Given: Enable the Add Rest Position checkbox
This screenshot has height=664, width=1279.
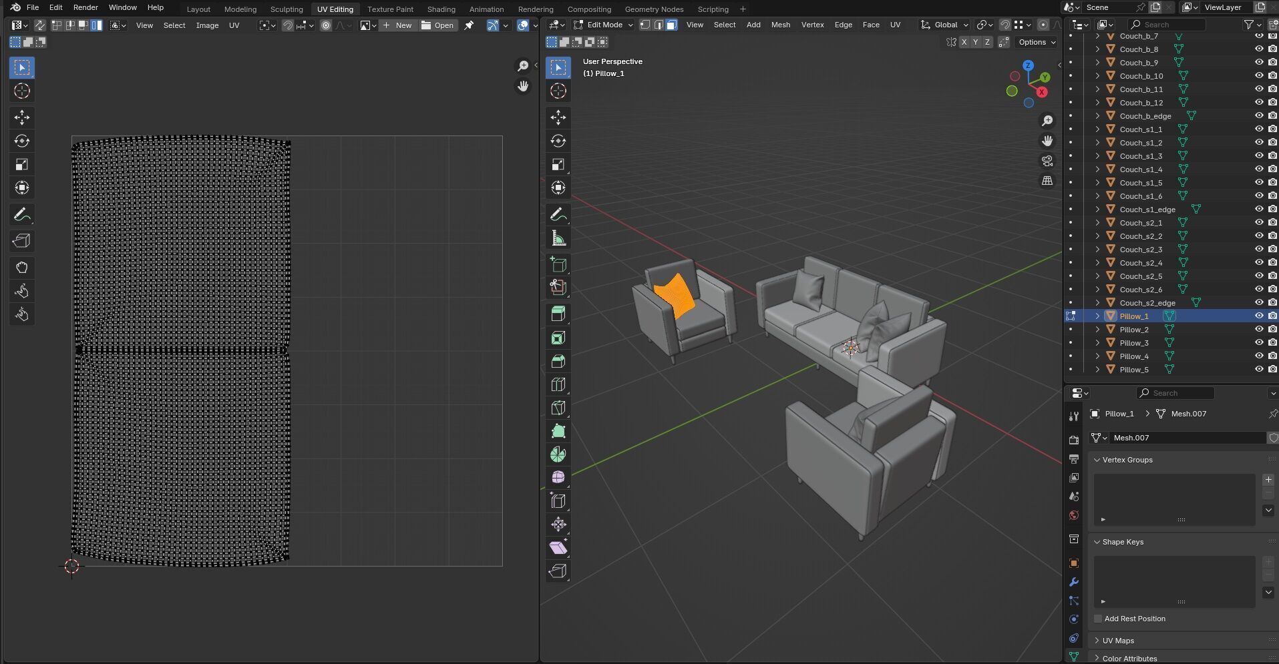Looking at the screenshot, I should [1098, 619].
